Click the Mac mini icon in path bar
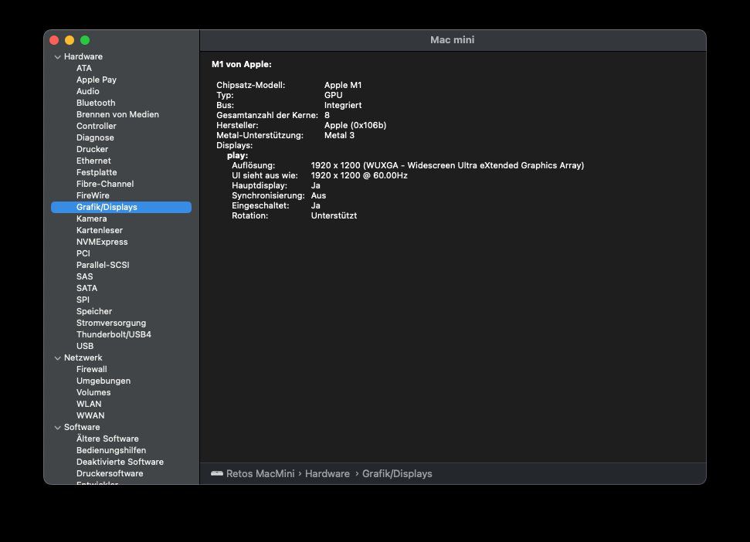The width and height of the screenshot is (750, 542). pos(217,473)
